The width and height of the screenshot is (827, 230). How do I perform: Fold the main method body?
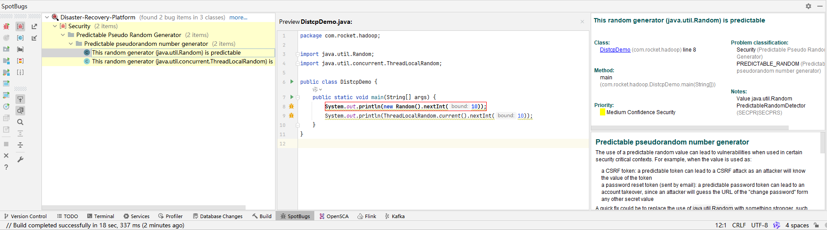(x=298, y=97)
